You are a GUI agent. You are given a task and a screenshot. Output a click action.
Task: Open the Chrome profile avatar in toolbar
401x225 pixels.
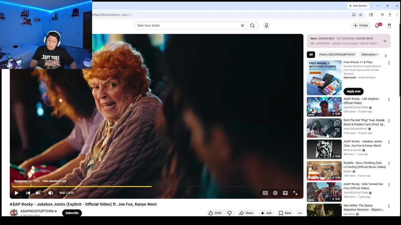point(390,15)
